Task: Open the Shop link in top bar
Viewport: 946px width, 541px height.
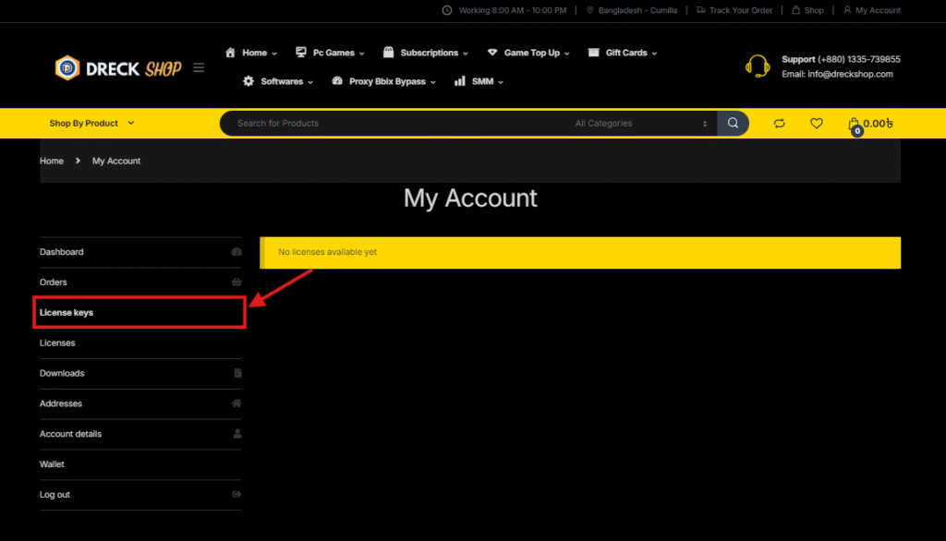Action: (x=814, y=10)
